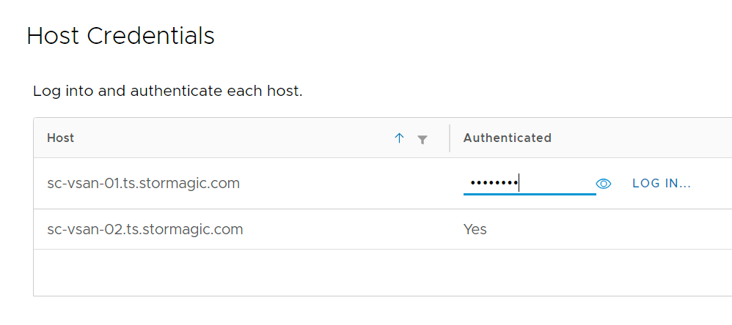Click the Host column header label
Screen dimensions: 732x325
[61, 138]
